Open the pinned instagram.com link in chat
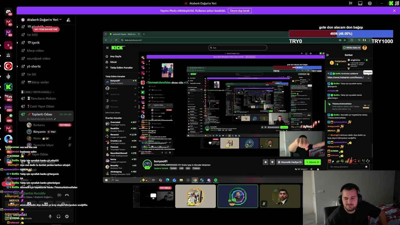400x225 pixels. click(345, 77)
